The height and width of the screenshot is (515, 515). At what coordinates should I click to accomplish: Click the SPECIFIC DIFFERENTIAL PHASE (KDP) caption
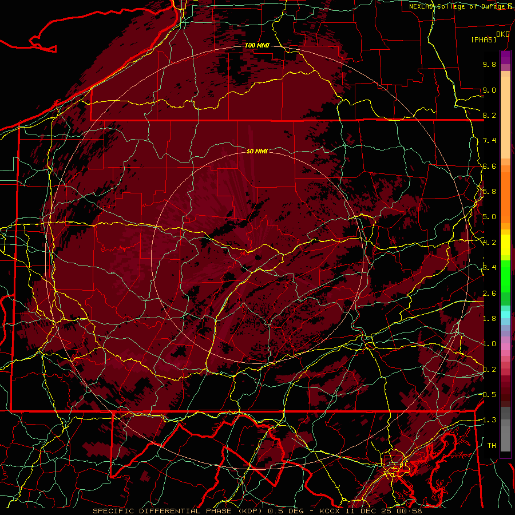tap(179, 511)
